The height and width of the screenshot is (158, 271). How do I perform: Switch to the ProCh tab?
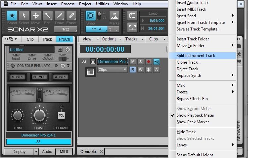[65, 39]
